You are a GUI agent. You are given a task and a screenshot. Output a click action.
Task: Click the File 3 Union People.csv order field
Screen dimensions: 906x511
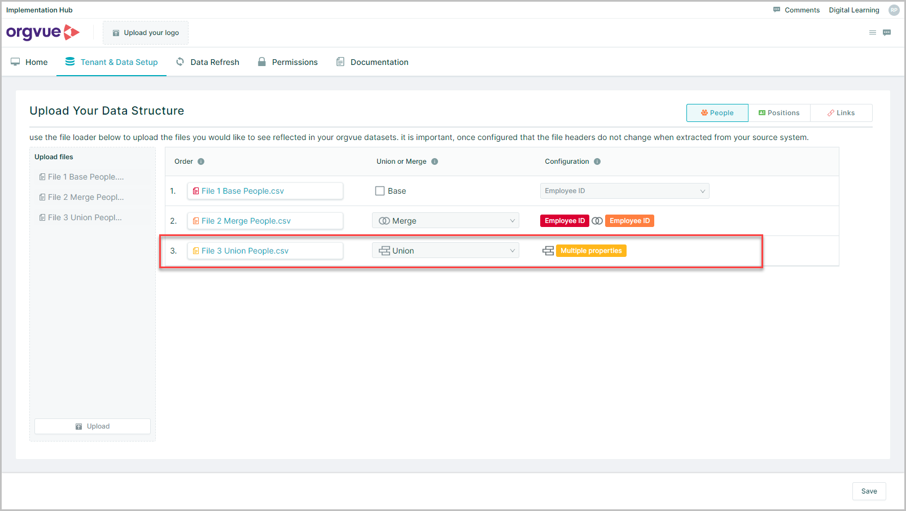[265, 251]
